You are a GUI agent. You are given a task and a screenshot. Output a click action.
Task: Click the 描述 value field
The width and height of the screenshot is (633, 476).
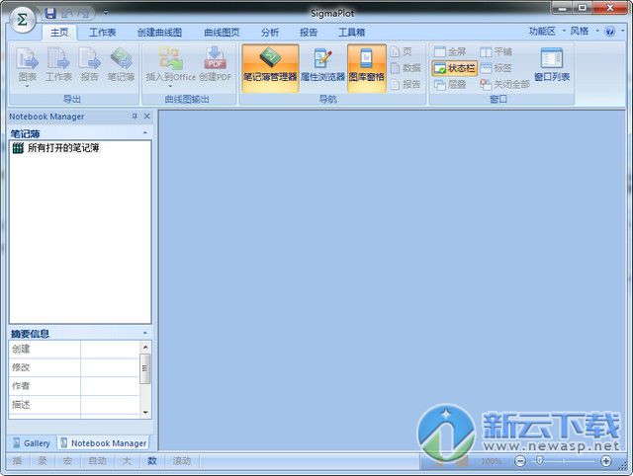click(110, 405)
